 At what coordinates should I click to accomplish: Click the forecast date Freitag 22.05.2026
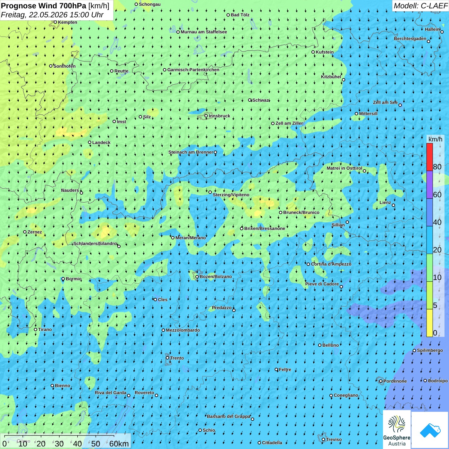[52, 15]
